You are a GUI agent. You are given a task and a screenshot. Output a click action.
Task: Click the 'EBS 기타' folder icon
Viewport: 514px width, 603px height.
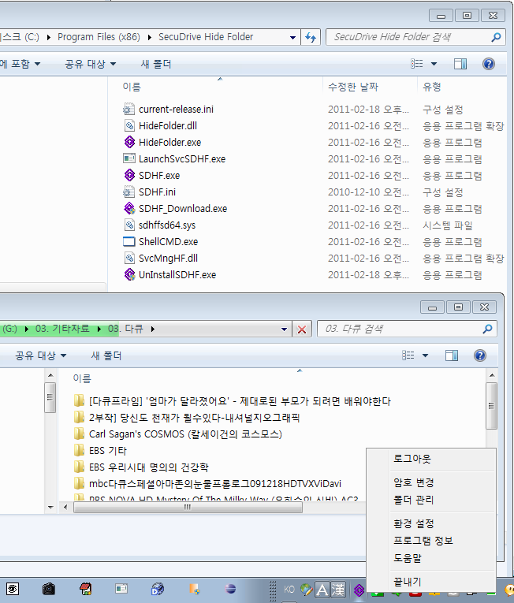tap(79, 450)
